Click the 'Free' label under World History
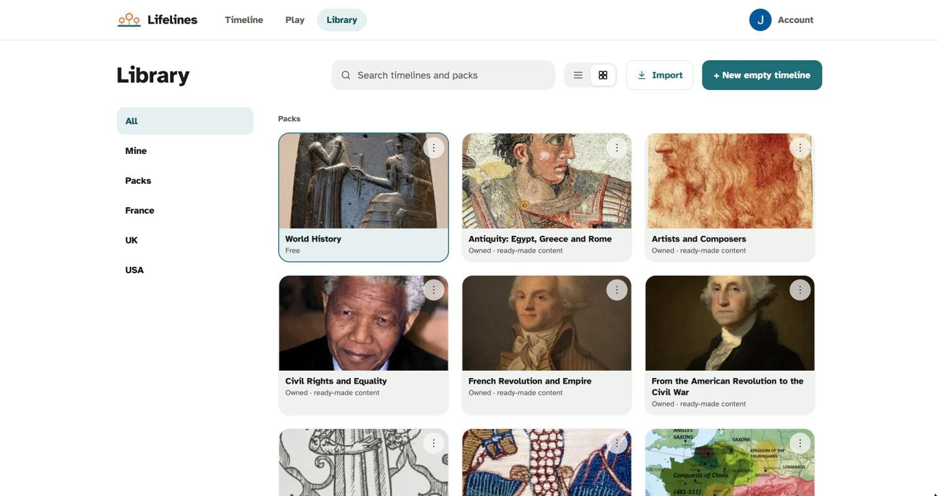This screenshot has width=939, height=496. click(x=293, y=251)
